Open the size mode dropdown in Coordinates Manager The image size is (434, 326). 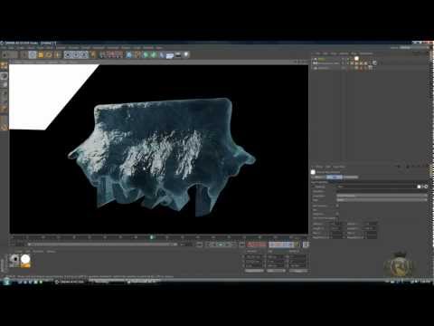tap(276, 271)
